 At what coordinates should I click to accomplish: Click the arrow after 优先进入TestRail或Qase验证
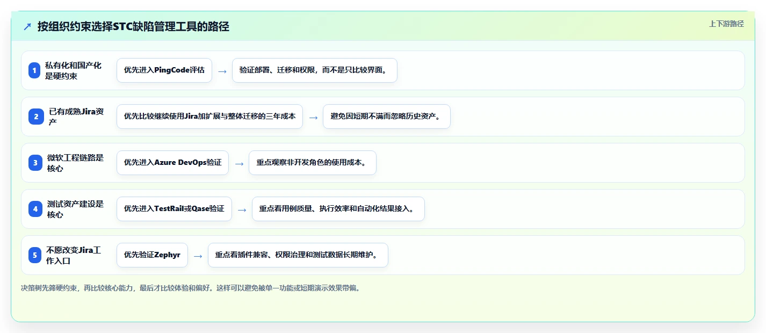pyautogui.click(x=242, y=209)
